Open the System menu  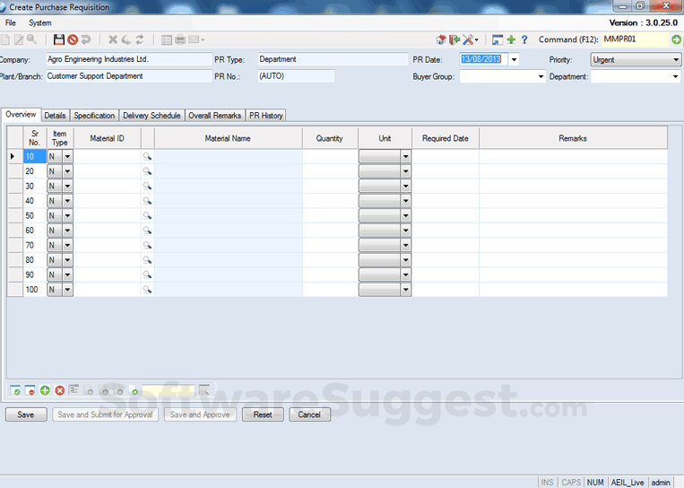(x=40, y=22)
